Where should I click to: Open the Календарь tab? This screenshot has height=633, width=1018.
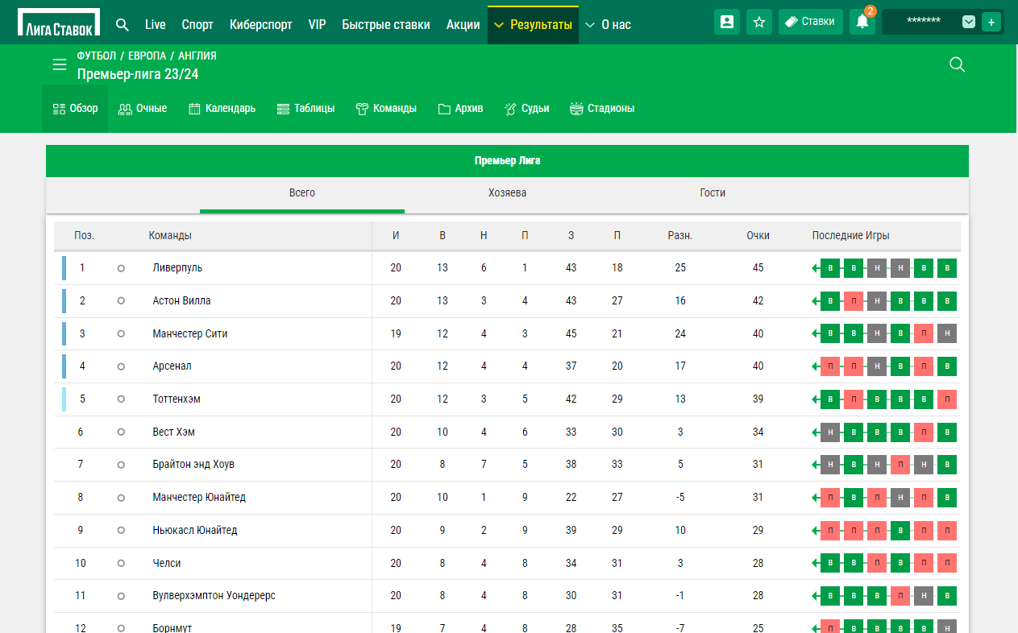pyautogui.click(x=222, y=109)
